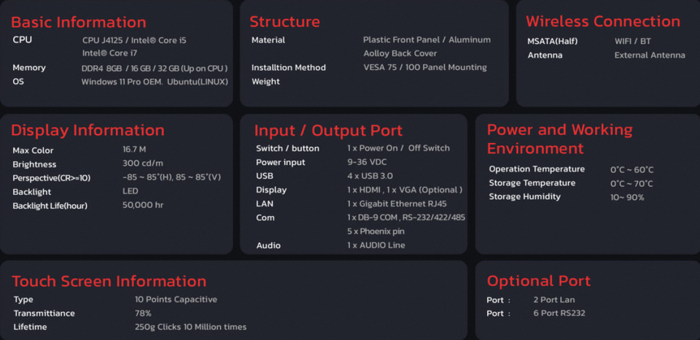Click the 10 Points Capacitive value
The width and height of the screenshot is (700, 340).
click(x=176, y=299)
